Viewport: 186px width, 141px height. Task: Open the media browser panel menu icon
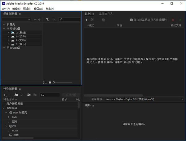coord(20,14)
